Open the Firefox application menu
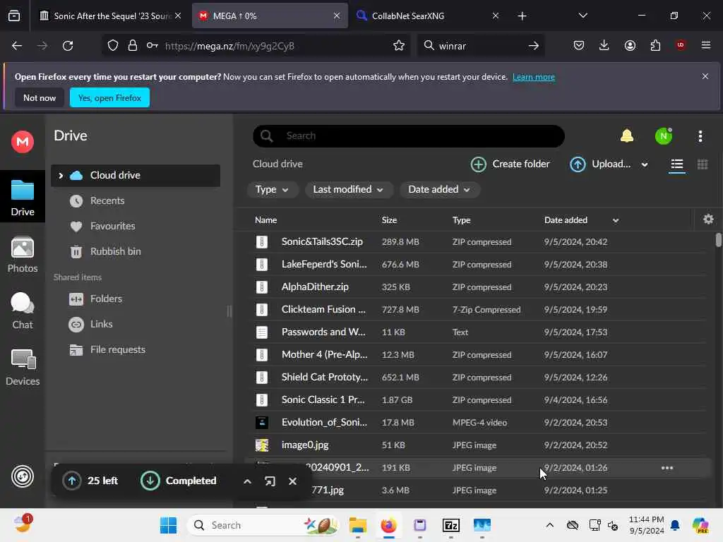 point(705,45)
